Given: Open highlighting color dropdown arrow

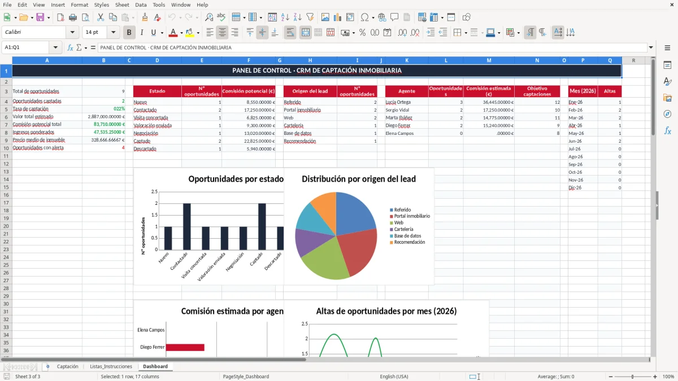Looking at the screenshot, I should (197, 33).
